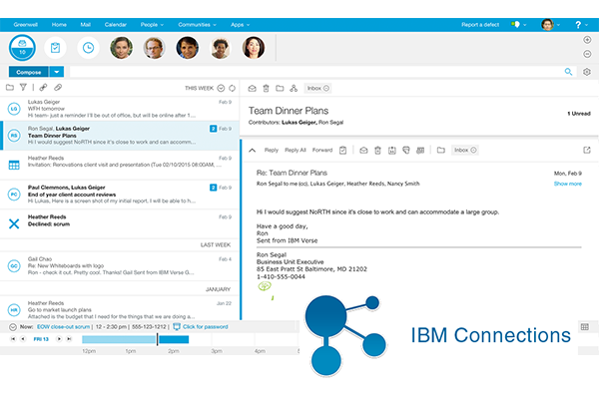Go to the previous day arrow before FRI 13
Viewport: 599px width, 409px height.
click(23, 339)
